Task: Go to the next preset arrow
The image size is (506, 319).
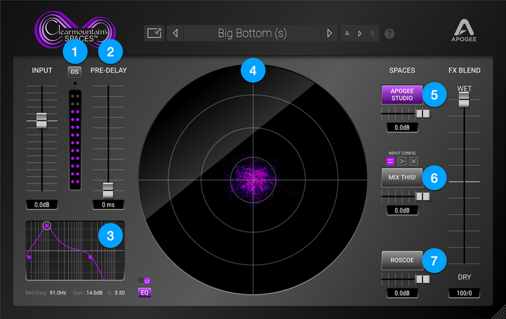Action: [329, 33]
